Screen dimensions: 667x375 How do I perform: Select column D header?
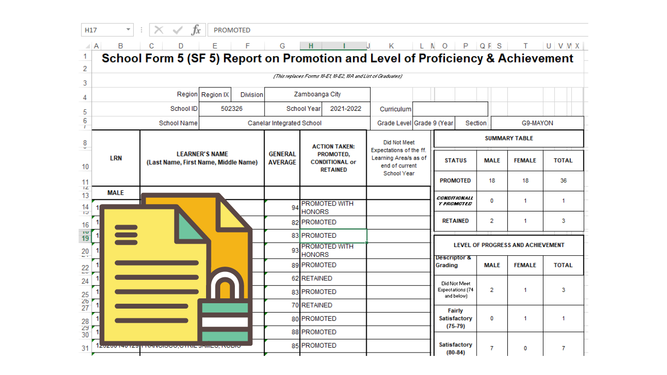click(x=181, y=46)
